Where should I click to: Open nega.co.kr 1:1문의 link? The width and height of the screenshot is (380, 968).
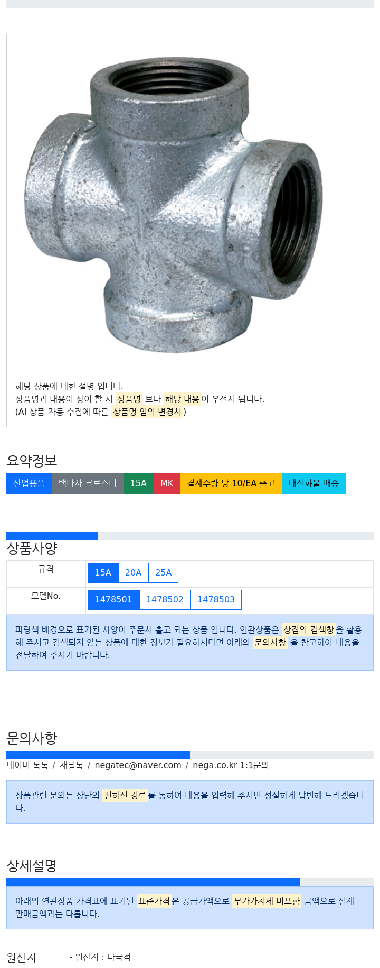pyautogui.click(x=231, y=765)
